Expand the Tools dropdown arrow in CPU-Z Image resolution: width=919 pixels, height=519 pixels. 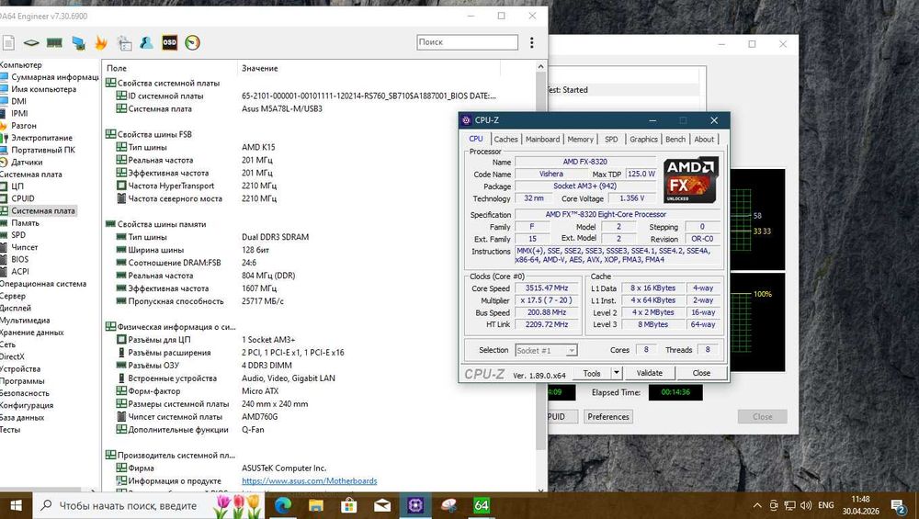(x=616, y=373)
